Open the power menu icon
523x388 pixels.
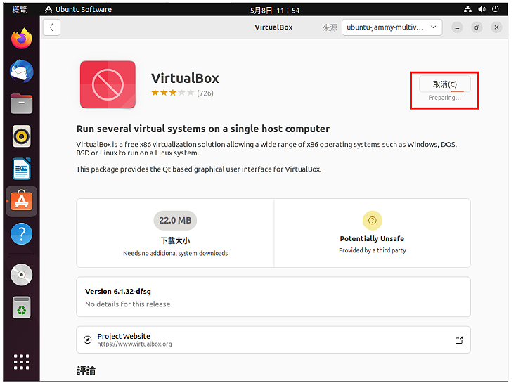coord(496,9)
